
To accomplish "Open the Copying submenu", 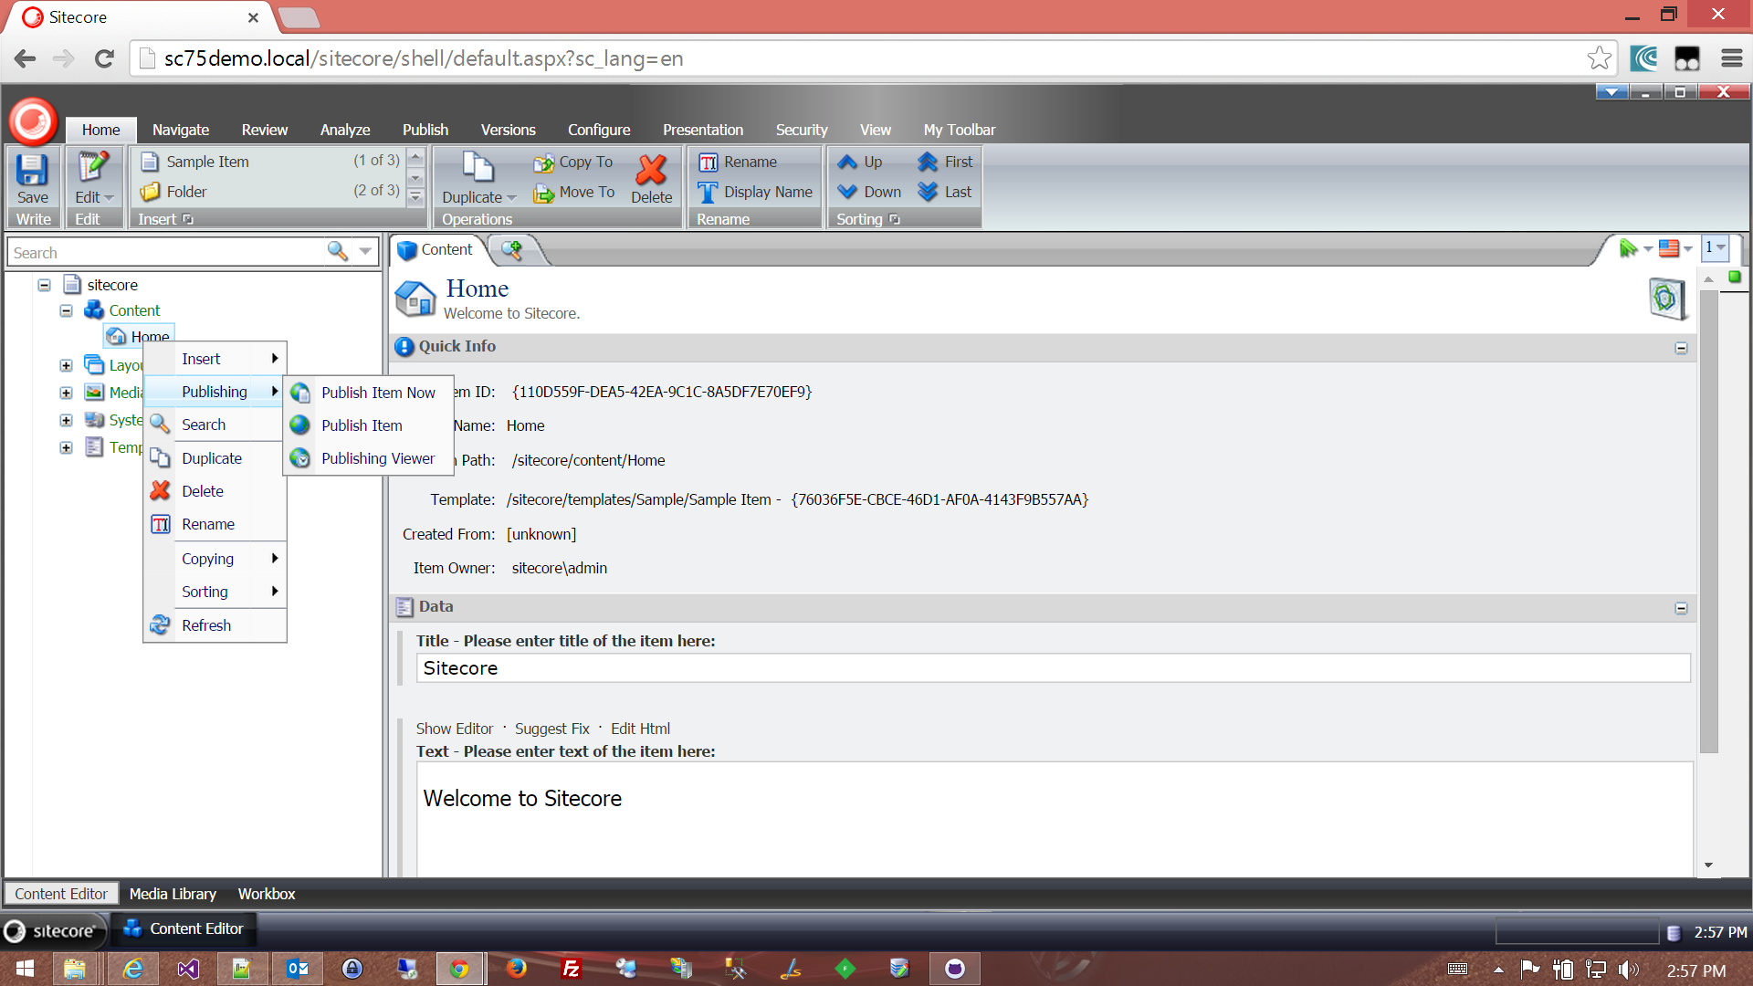I will point(215,559).
